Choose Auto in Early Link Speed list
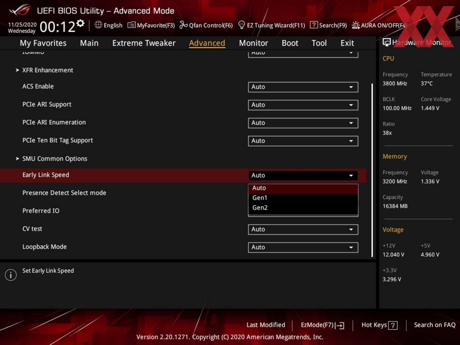 (303, 188)
